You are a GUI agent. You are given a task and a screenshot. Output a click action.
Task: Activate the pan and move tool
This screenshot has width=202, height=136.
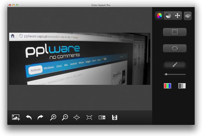(178, 16)
